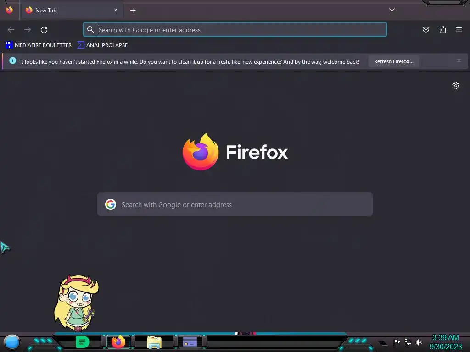Open new tab personalize gear icon
Screen dimensions: 470x352
click(456, 86)
